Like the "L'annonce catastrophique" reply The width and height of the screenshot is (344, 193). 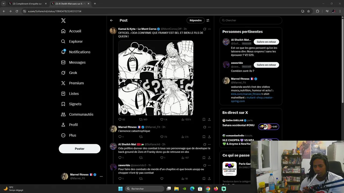click(x=164, y=137)
